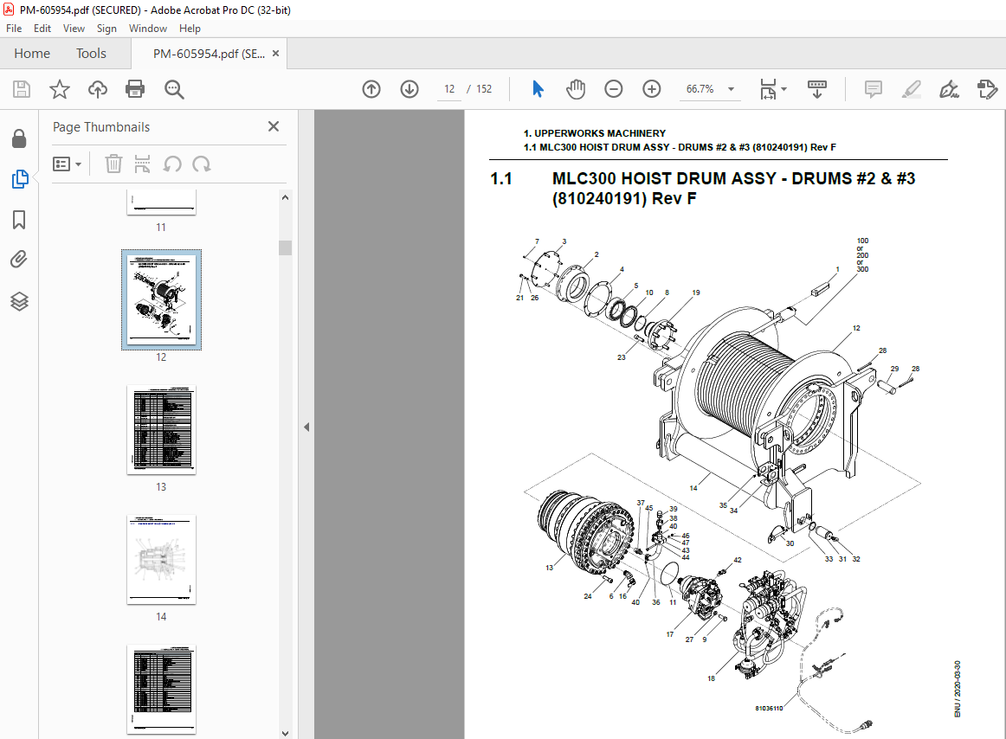The image size is (1006, 739).
Task: Go to previous page arrow
Action: pos(371,89)
